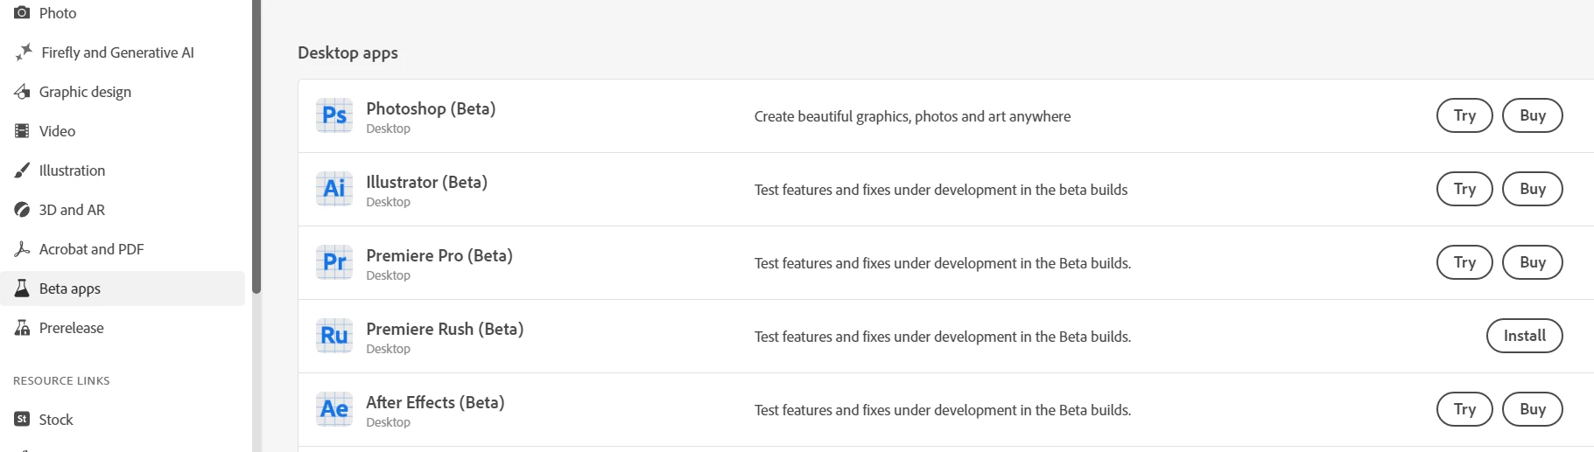This screenshot has height=452, width=1594.
Task: Click the Illustrator (Beta) app icon
Action: (334, 189)
